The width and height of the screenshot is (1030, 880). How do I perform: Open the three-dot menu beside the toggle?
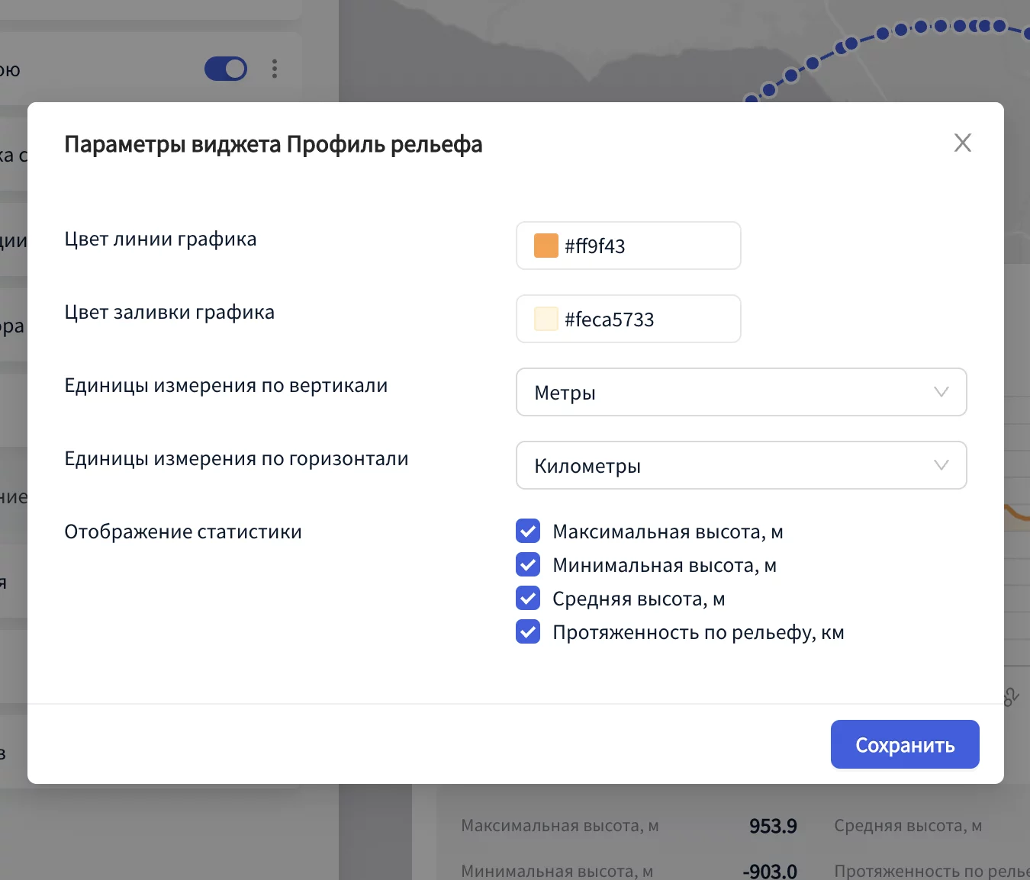(x=275, y=69)
